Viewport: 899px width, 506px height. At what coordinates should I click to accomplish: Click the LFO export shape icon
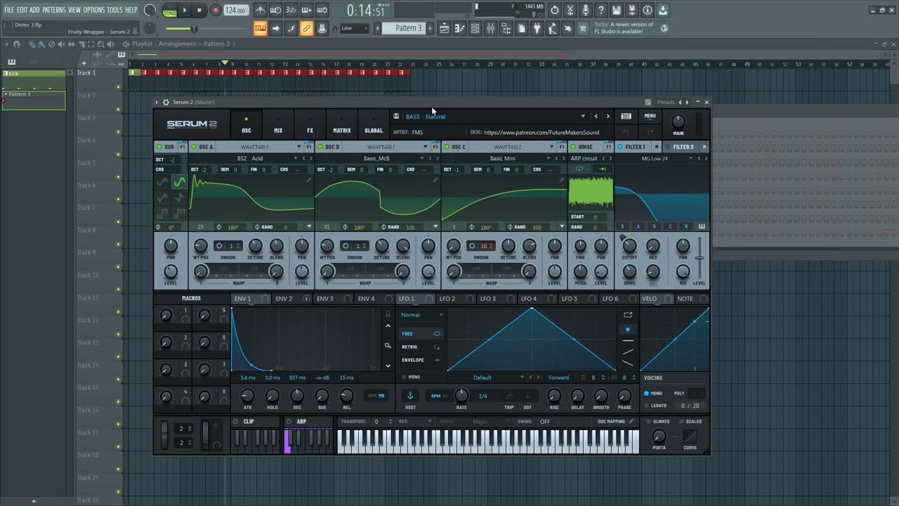click(628, 315)
